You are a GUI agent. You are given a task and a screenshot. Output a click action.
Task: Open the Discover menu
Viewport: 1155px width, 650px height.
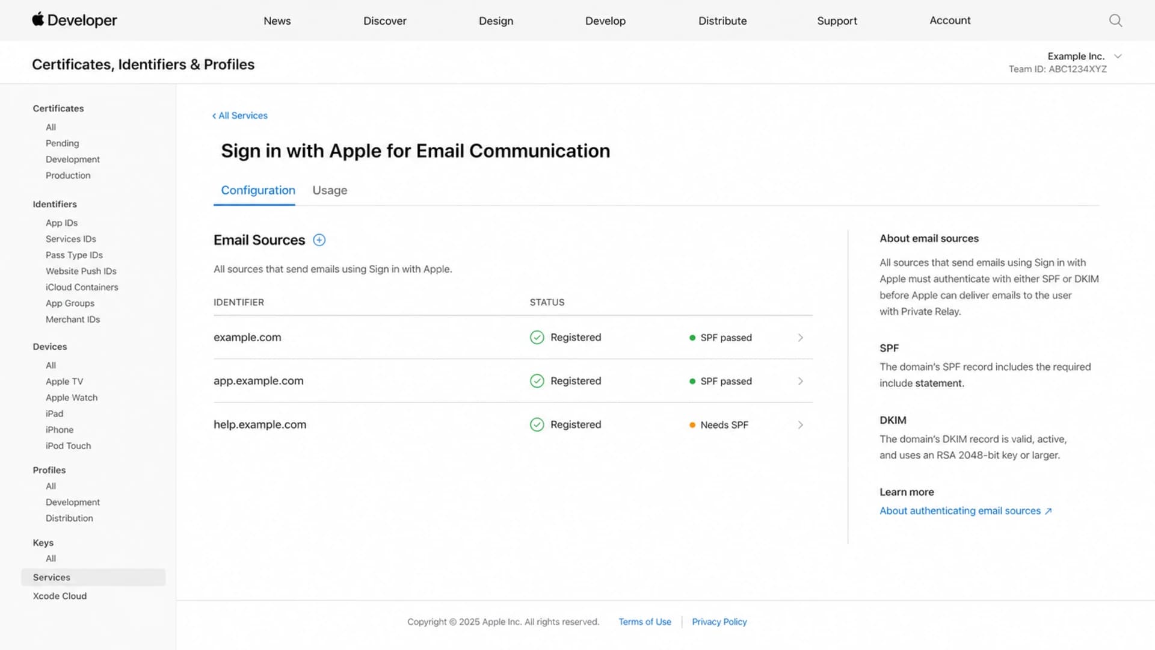click(x=385, y=20)
